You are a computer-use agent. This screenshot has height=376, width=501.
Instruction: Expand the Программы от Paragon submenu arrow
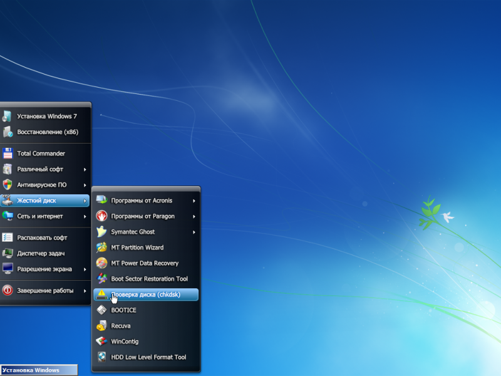click(x=194, y=216)
